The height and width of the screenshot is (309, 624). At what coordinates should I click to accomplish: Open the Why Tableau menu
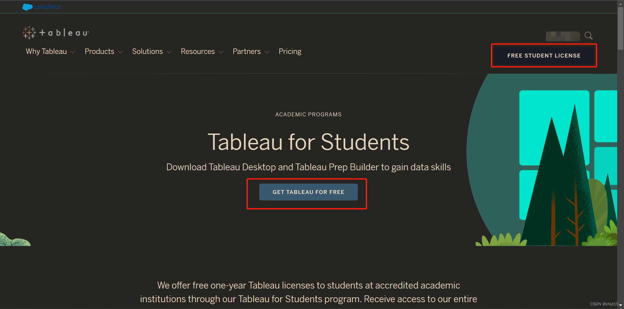tap(46, 51)
